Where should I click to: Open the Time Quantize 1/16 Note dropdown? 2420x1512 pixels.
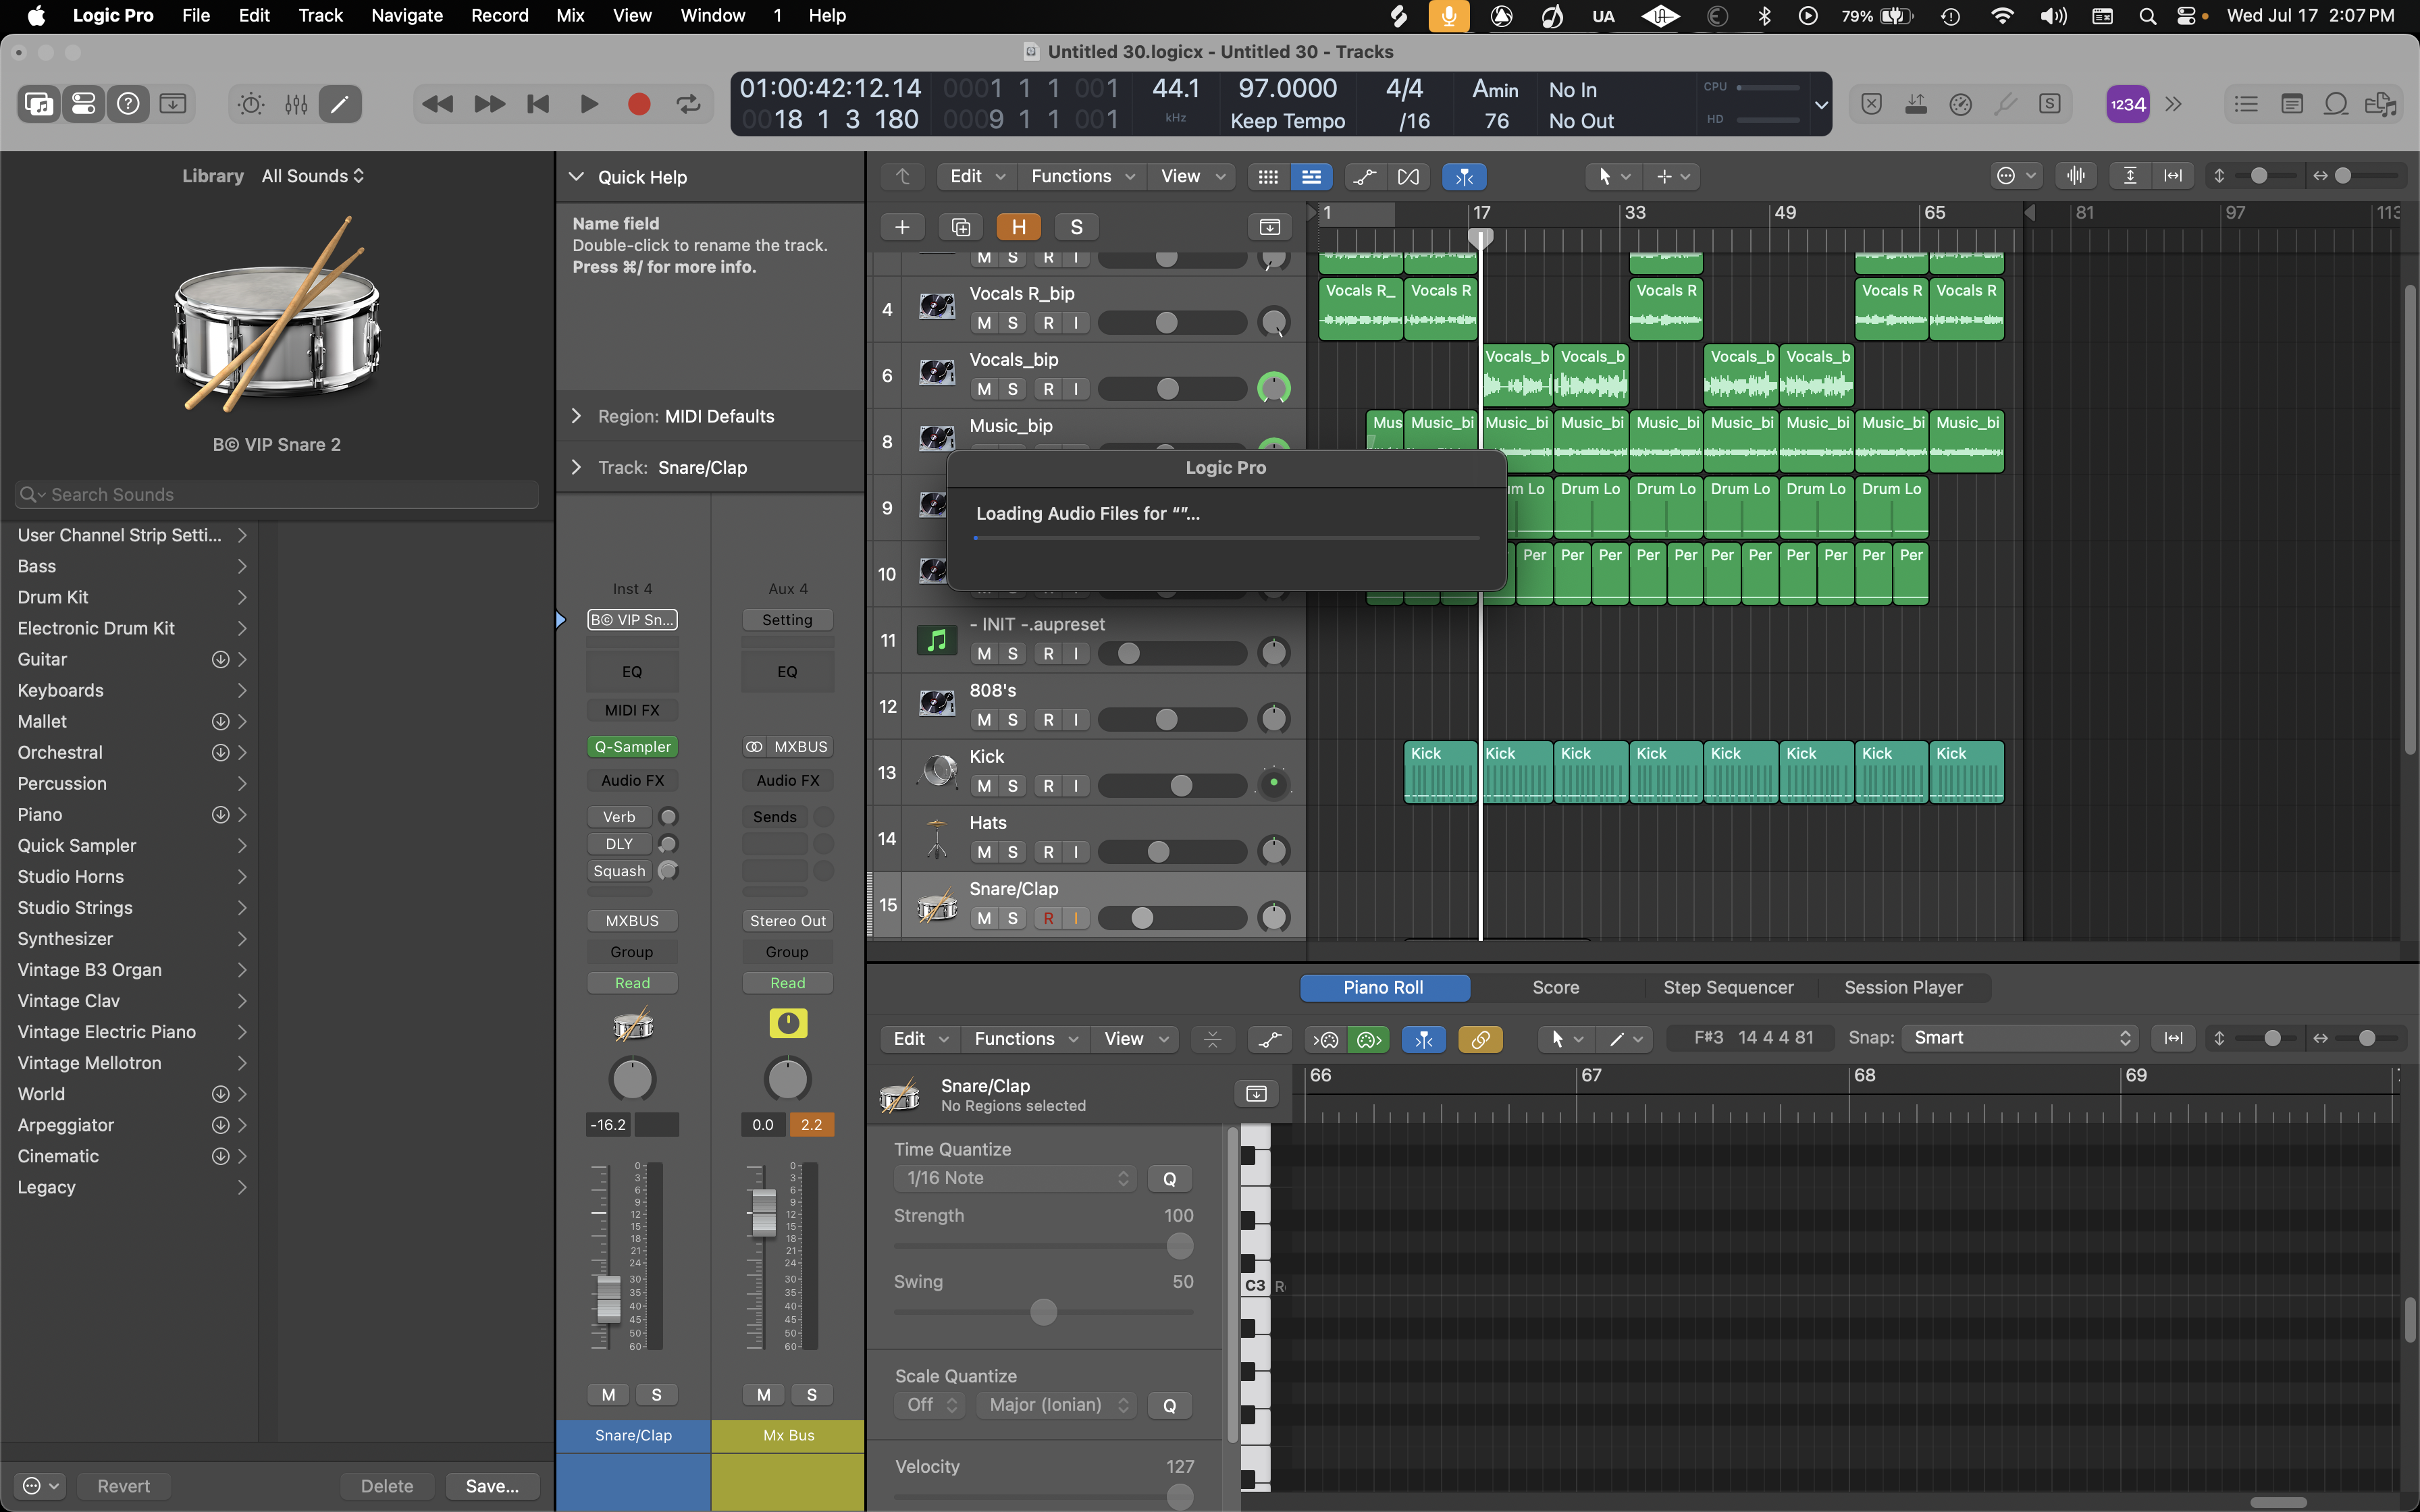pyautogui.click(x=1014, y=1178)
